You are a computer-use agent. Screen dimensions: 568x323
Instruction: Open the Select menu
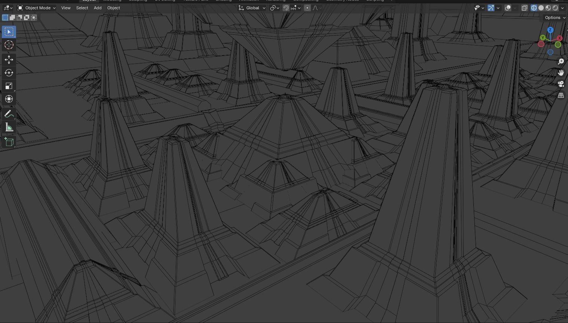[82, 8]
